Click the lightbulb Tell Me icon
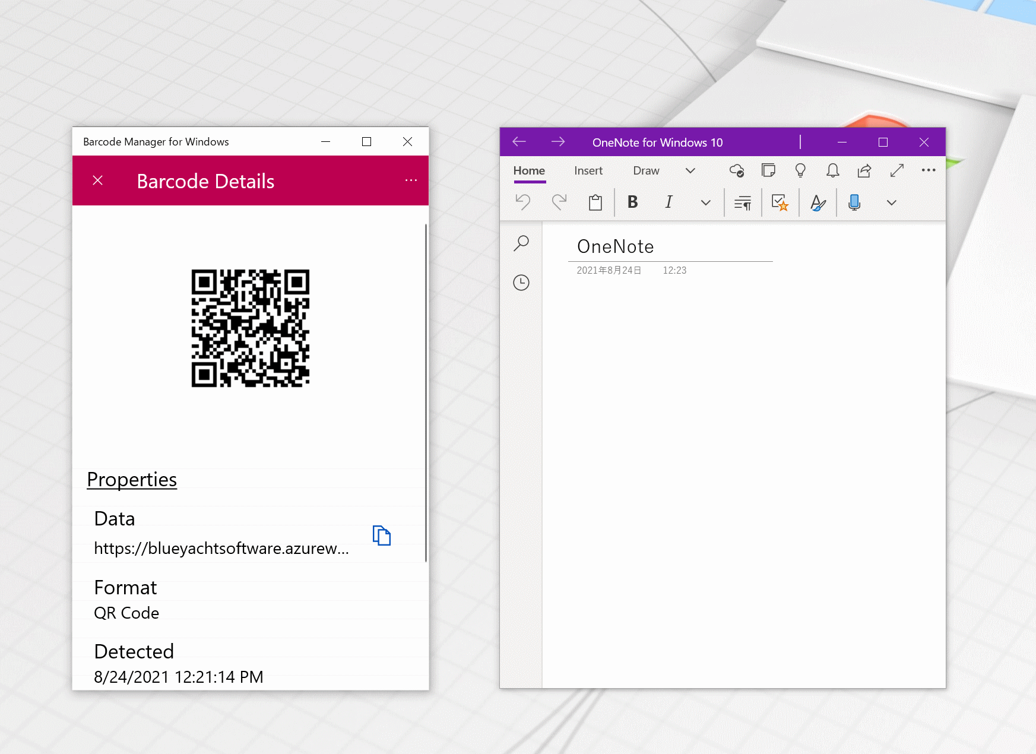 800,171
